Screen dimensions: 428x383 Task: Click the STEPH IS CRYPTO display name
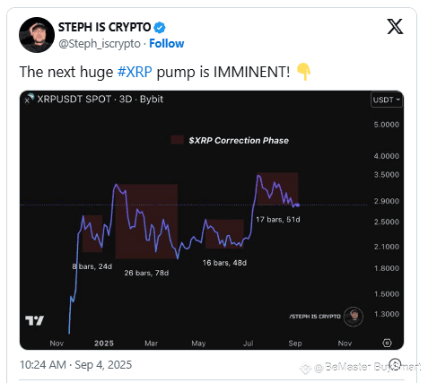coord(104,27)
